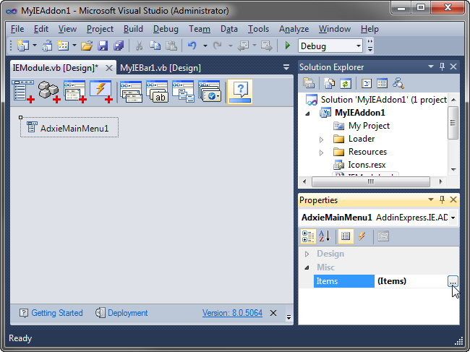This screenshot has width=470, height=352.
Task: Close the IEModule.vb design tab
Action: pos(109,68)
